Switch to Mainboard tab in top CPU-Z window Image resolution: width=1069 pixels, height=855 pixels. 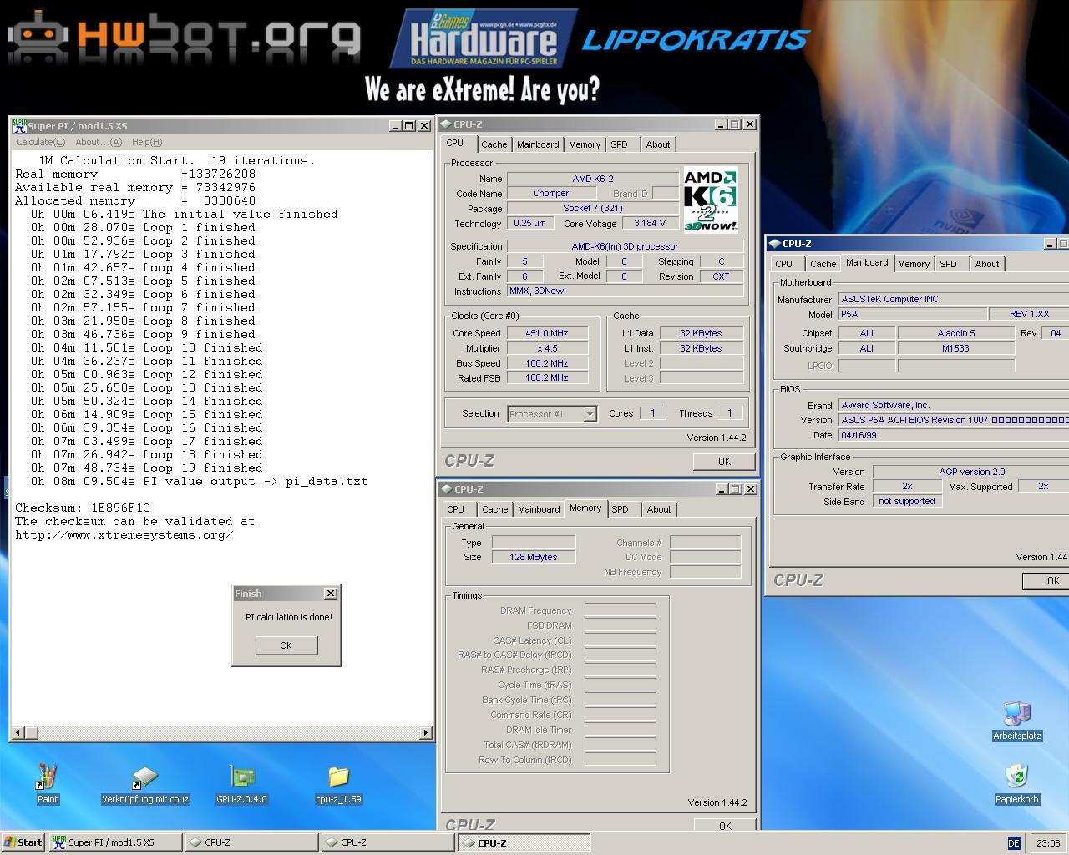[x=538, y=144]
